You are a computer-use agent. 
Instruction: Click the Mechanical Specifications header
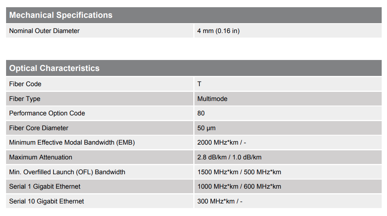61,15
